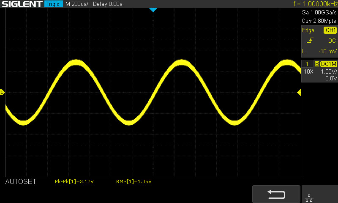
Task: Click the Trig'd status indicator
Action: point(54,4)
